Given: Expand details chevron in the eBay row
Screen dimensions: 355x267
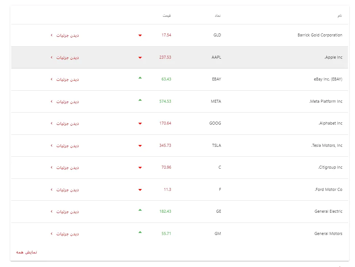Looking at the screenshot, I should coord(51,79).
